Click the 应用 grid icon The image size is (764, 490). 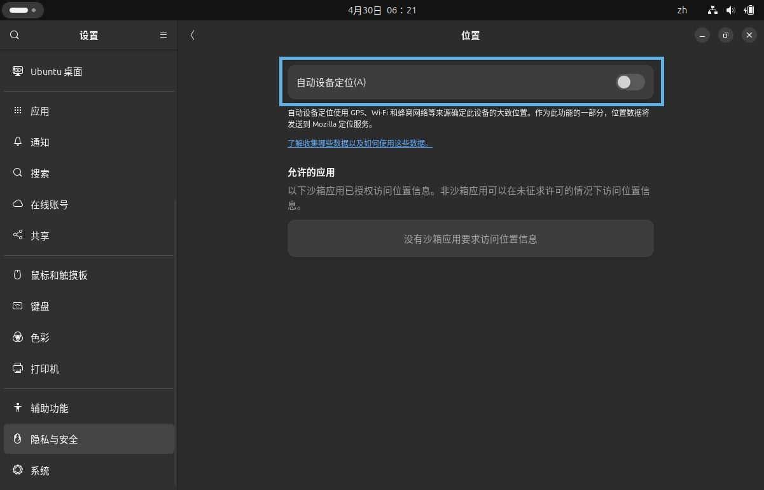[18, 111]
